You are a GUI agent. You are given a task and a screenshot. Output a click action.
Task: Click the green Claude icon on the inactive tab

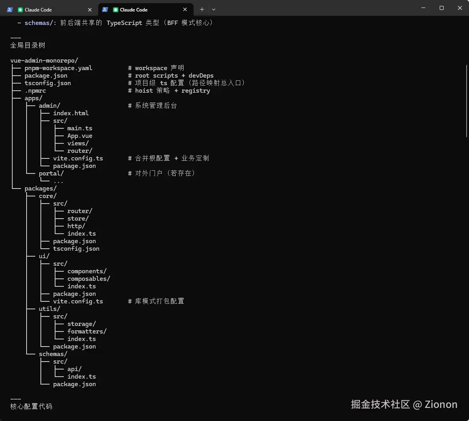[20, 10]
